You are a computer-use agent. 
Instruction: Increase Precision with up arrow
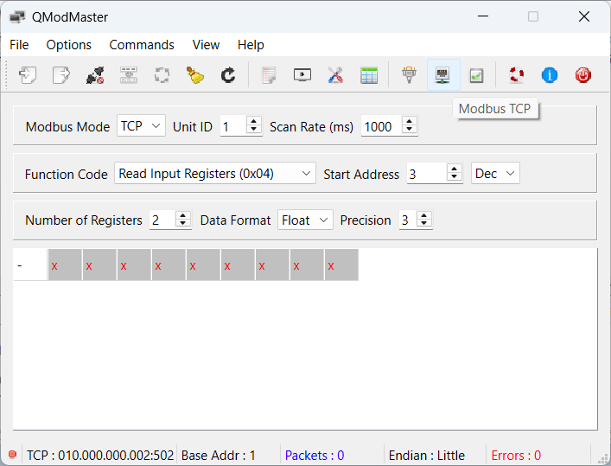424,215
